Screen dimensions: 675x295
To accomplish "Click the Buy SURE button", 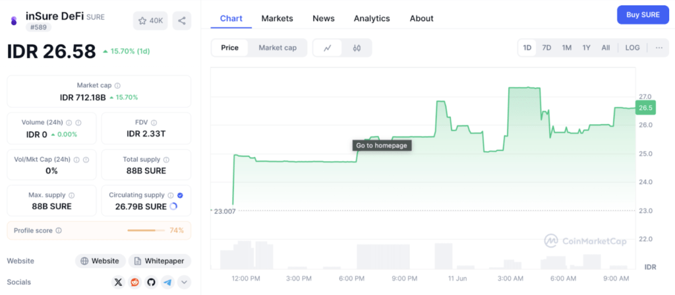I will (643, 15).
